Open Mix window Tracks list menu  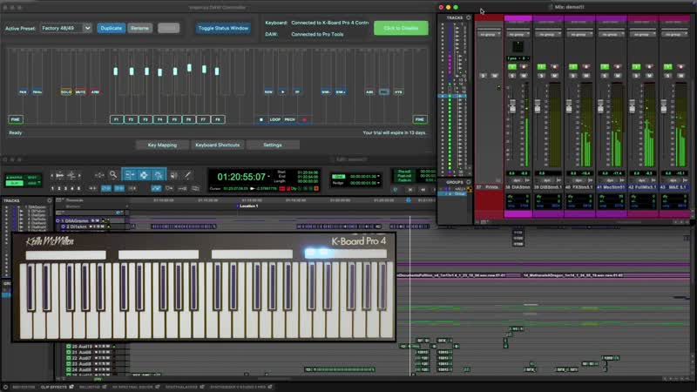pos(468,17)
